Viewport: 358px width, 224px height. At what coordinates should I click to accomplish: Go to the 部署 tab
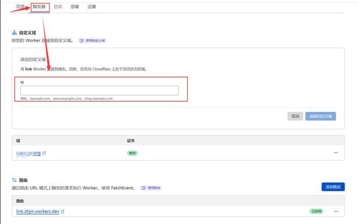tap(75, 7)
